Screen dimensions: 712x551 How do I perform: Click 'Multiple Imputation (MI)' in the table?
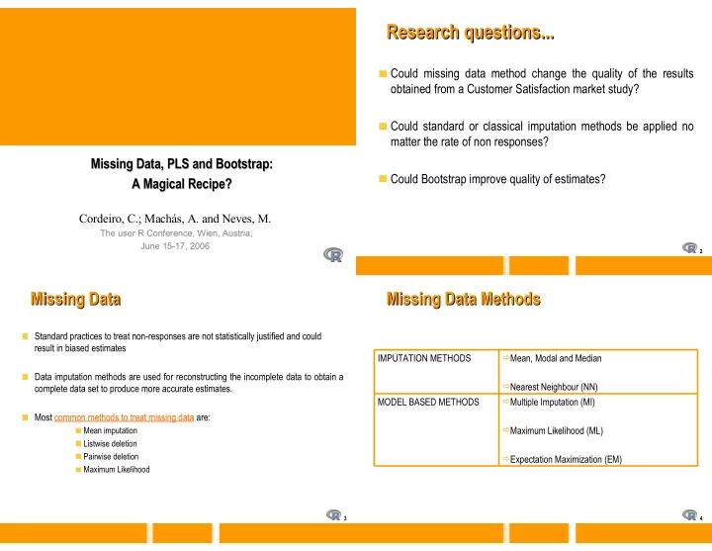click(552, 402)
